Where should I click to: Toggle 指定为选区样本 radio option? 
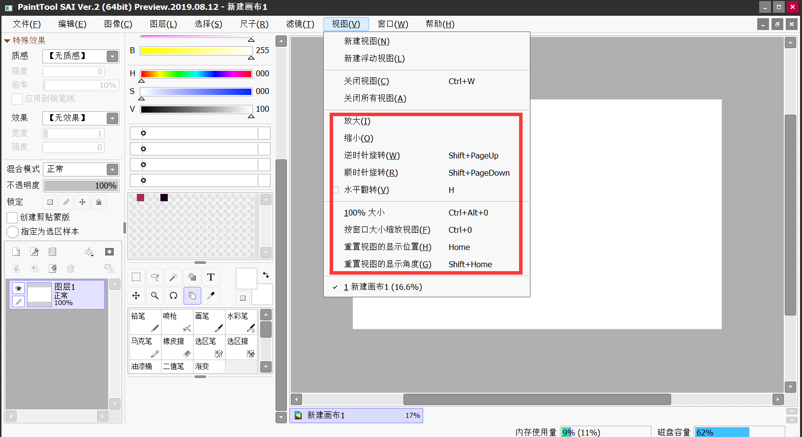[x=12, y=232]
